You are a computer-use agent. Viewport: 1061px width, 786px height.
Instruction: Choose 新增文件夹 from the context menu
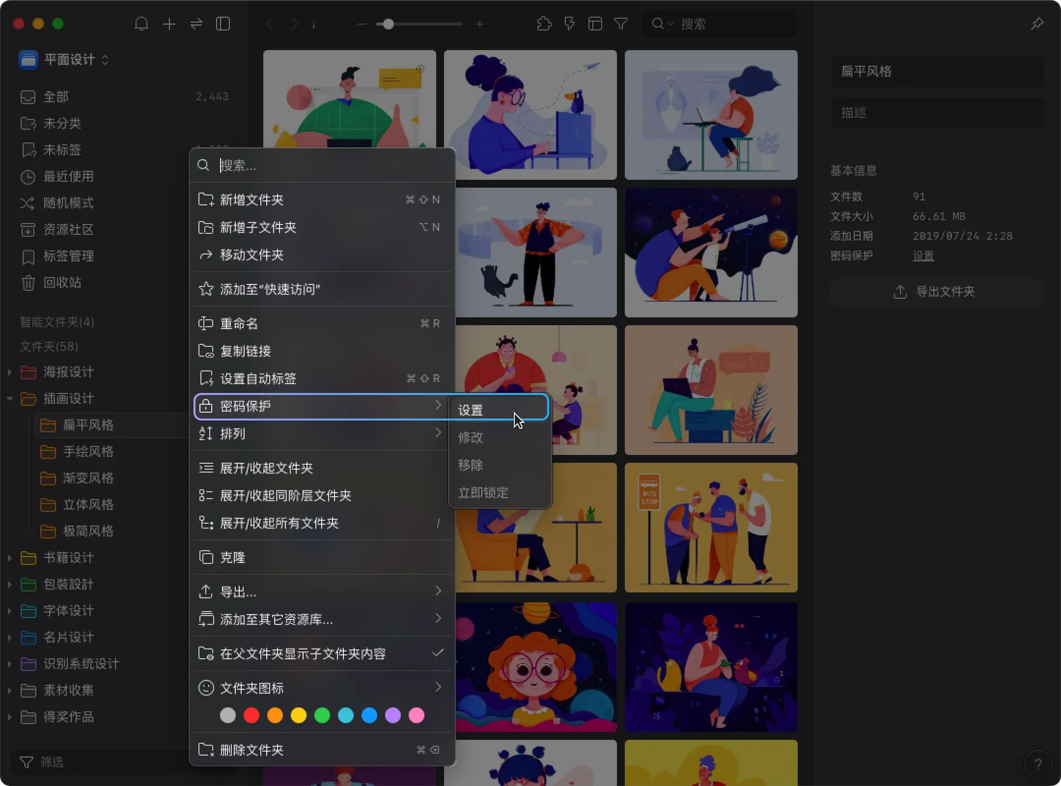tap(322, 200)
